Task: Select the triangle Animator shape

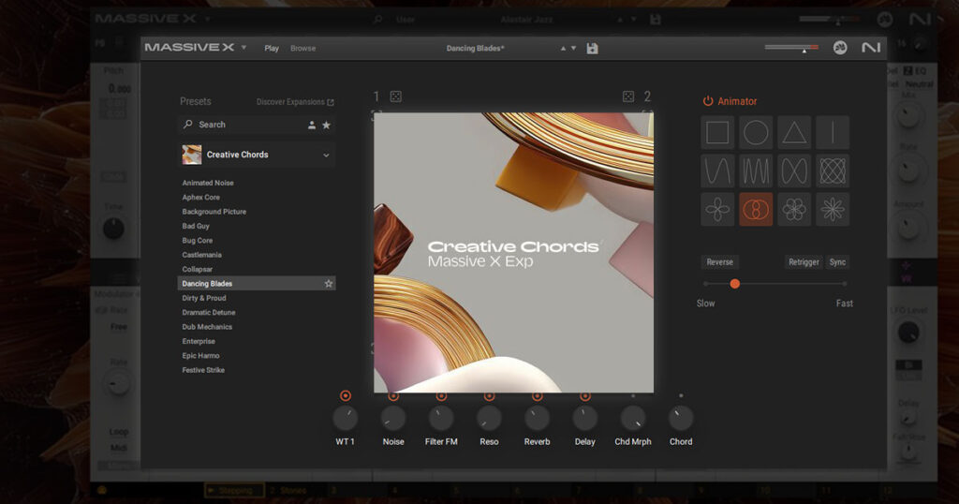Action: (794, 132)
